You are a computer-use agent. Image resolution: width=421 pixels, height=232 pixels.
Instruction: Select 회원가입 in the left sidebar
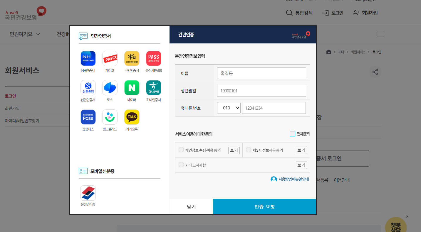tap(12, 108)
